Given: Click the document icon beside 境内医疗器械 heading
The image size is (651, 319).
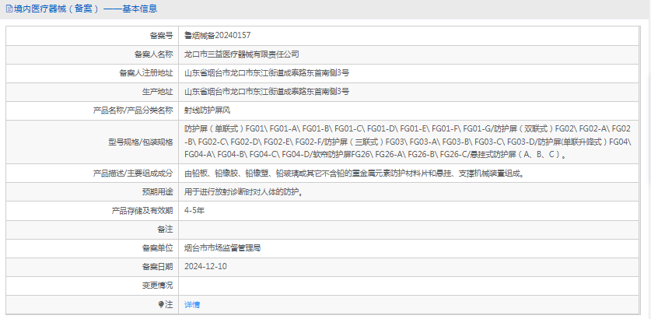Looking at the screenshot, I should (x=9, y=9).
